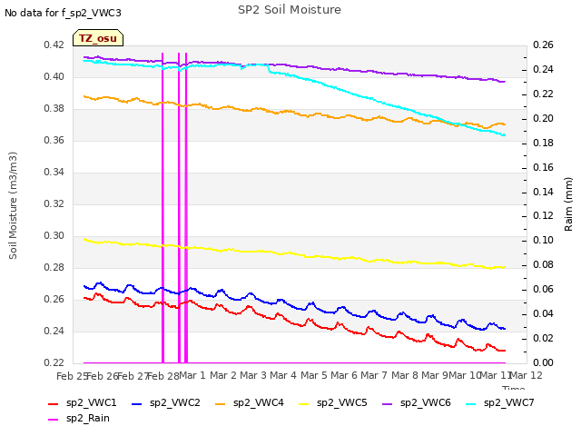Click the 0.30 left axis tick label
The width and height of the screenshot is (581, 436).
click(x=54, y=236)
